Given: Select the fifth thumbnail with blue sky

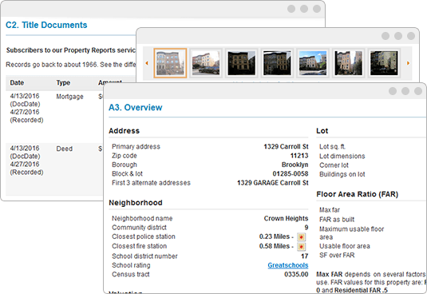Looking at the screenshot, I should (x=313, y=63).
